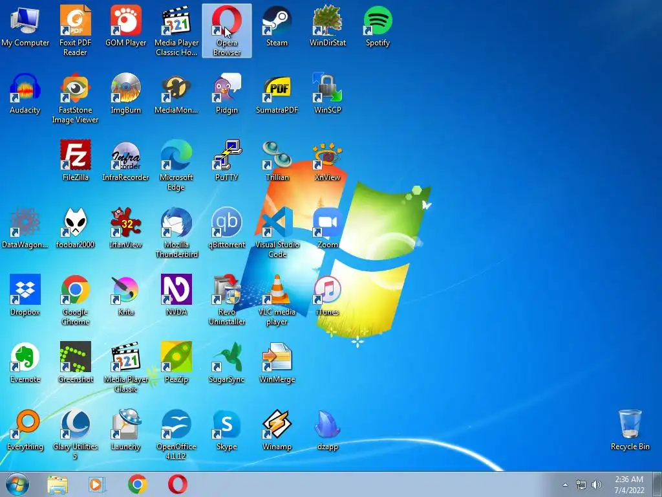Click the Launchy desktop shortcut
662x497 pixels.
click(x=126, y=430)
